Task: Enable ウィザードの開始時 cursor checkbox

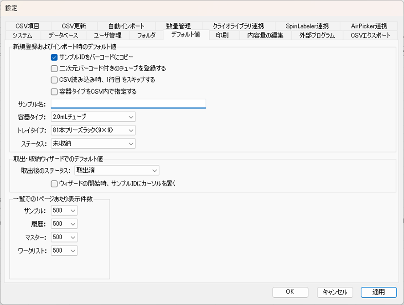Action: (x=55, y=184)
